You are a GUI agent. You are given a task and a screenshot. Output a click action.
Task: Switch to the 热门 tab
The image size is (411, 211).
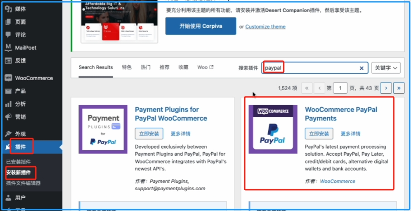(146, 67)
